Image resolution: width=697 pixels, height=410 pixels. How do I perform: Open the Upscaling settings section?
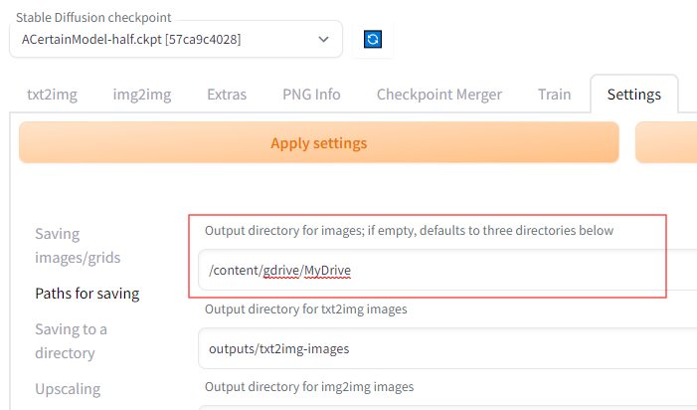point(68,389)
